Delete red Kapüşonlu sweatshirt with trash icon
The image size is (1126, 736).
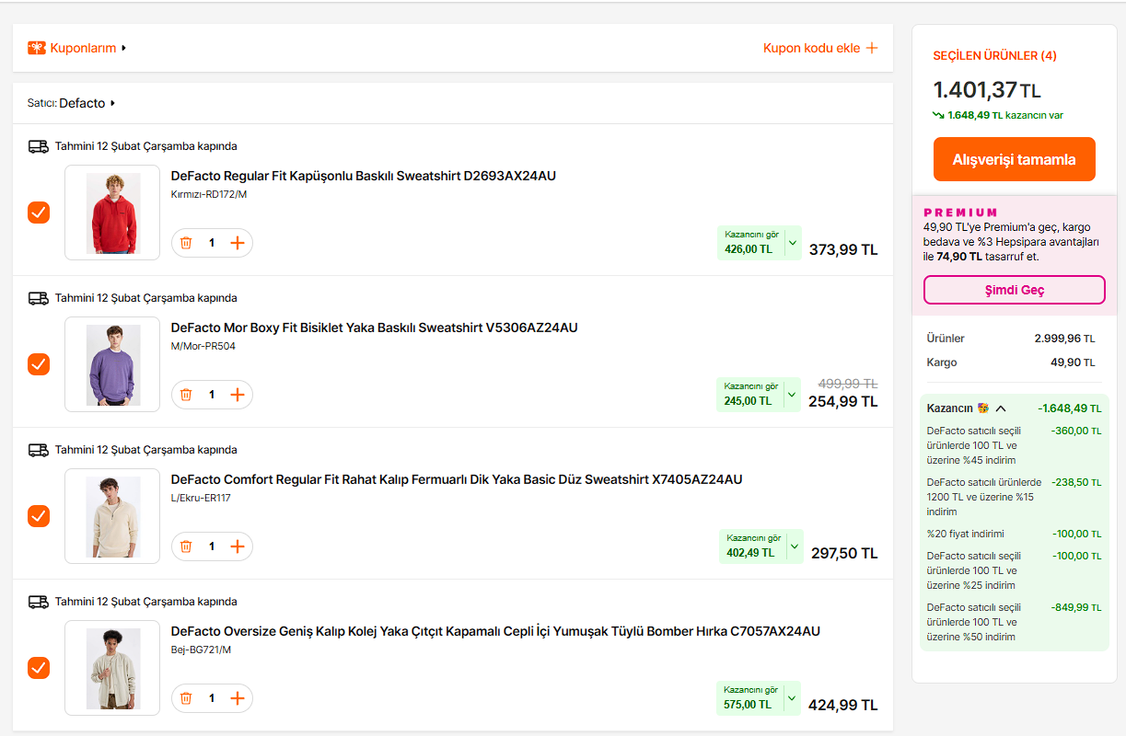[186, 243]
